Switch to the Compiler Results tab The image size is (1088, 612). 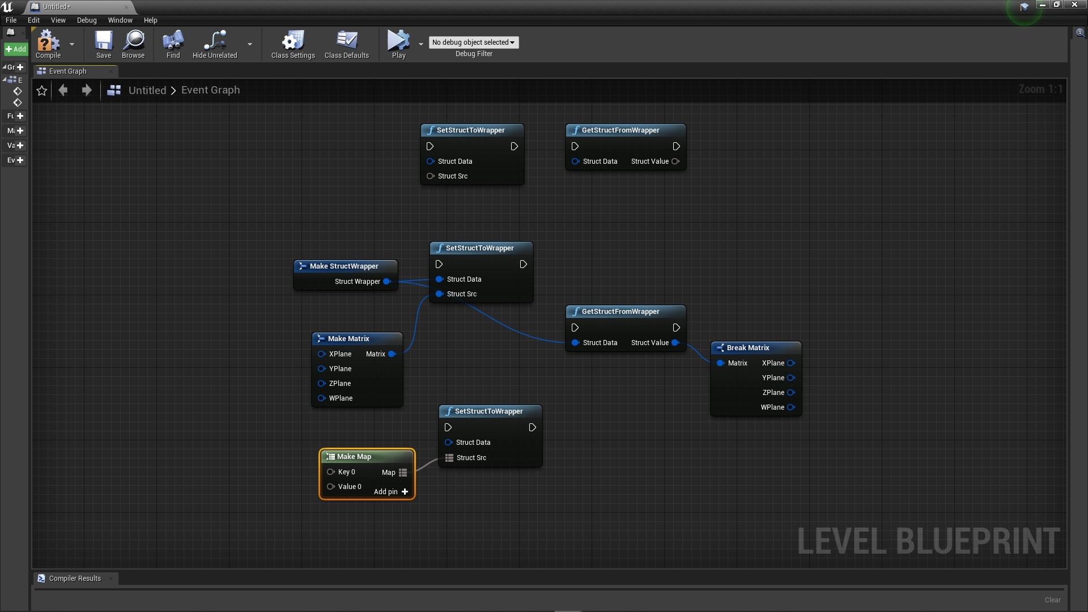74,578
